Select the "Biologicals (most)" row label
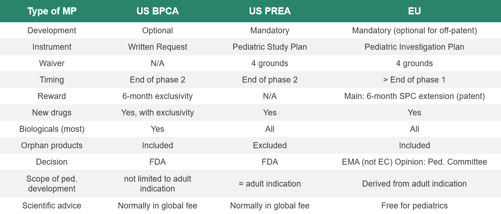501x214 pixels. pyautogui.click(x=52, y=129)
